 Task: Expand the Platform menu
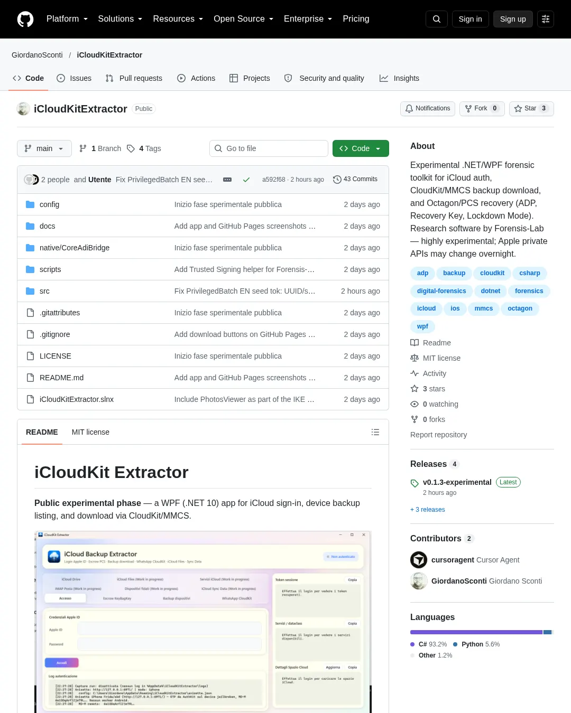tap(67, 19)
